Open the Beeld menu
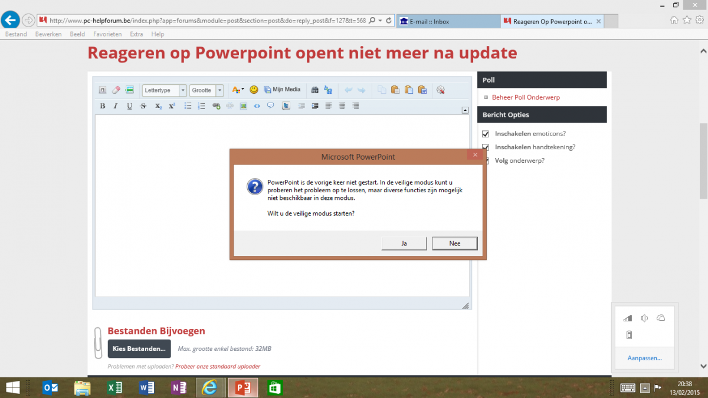The width and height of the screenshot is (708, 398). point(77,34)
